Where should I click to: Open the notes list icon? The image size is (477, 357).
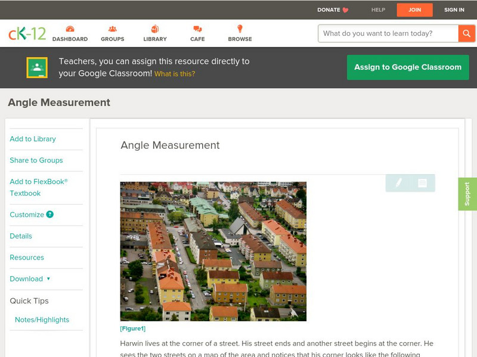(x=422, y=183)
